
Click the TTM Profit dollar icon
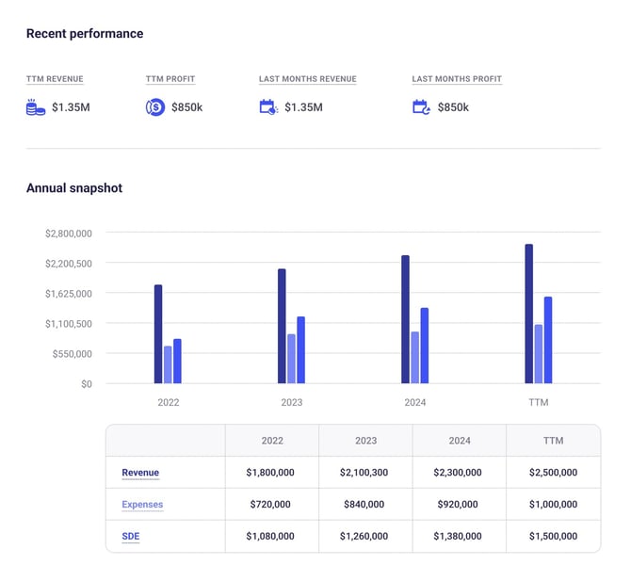pyautogui.click(x=155, y=107)
